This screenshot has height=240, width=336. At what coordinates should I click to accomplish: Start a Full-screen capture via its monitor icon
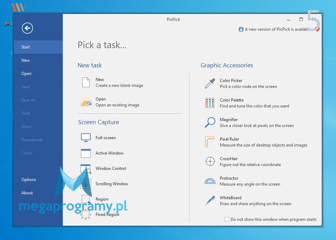86,137
